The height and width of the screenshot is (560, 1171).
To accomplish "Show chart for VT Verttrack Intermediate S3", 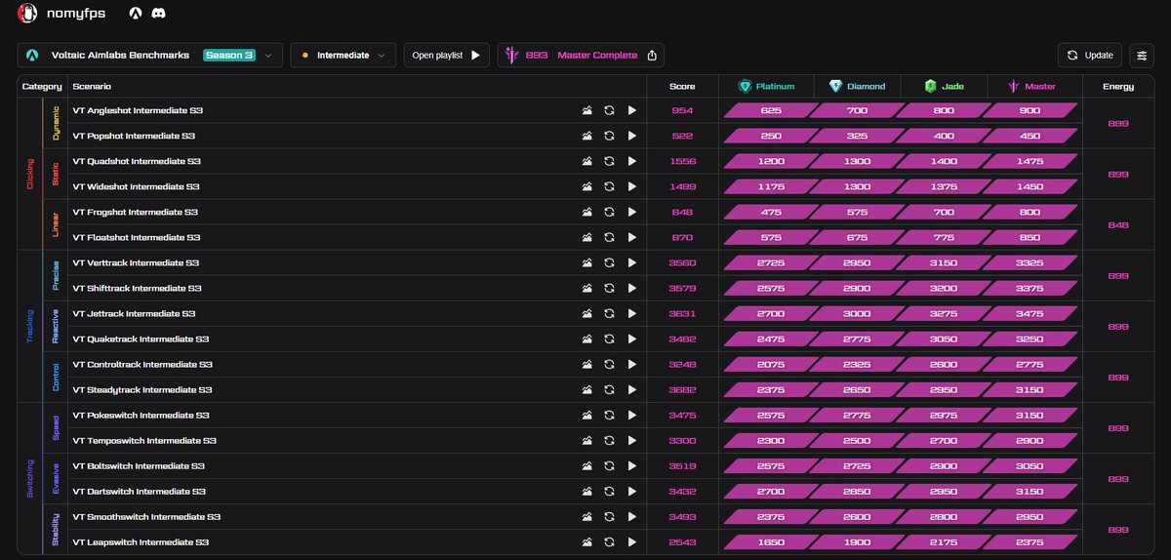I will 587,262.
